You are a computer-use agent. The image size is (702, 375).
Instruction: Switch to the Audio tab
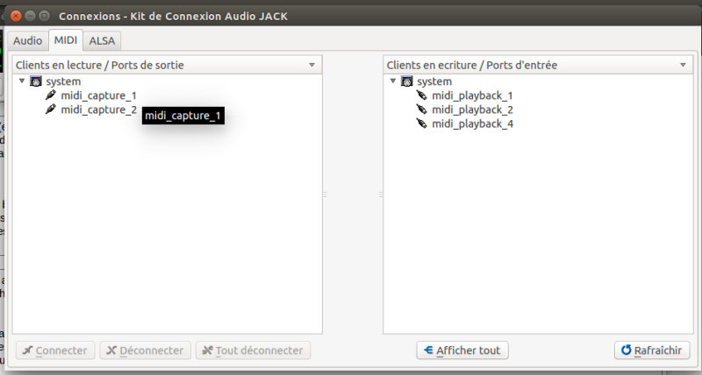tap(27, 40)
